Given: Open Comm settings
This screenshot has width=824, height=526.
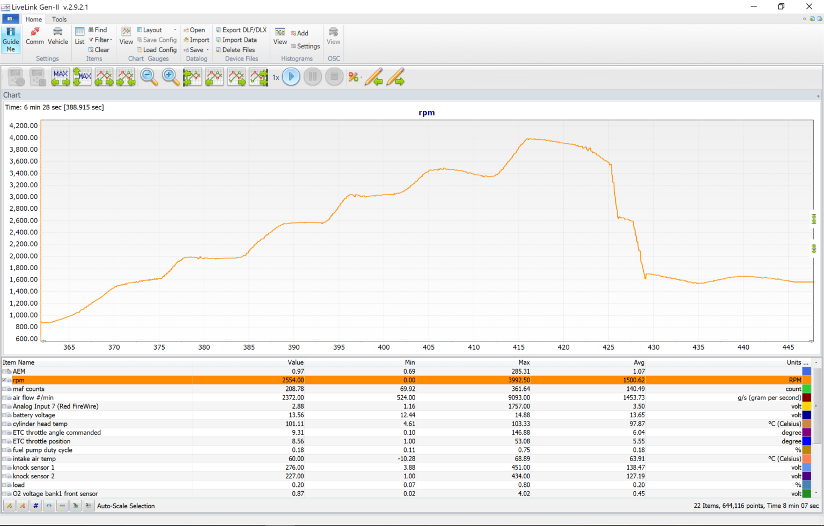Looking at the screenshot, I should pyautogui.click(x=35, y=36).
